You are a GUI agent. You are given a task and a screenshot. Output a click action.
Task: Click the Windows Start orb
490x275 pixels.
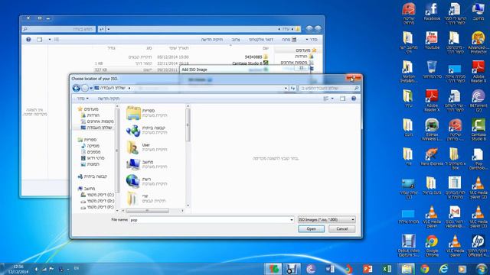pyautogui.click(x=482, y=269)
